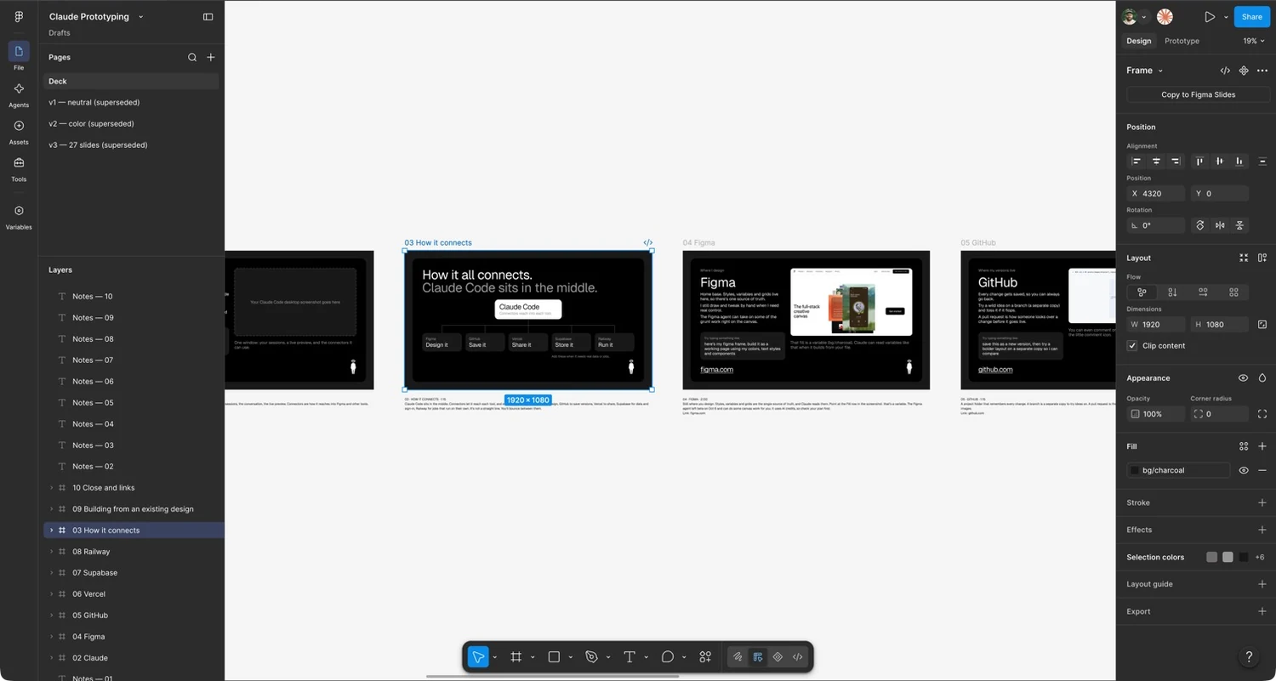
Task: Align left in the Alignment row
Action: 1136,162
